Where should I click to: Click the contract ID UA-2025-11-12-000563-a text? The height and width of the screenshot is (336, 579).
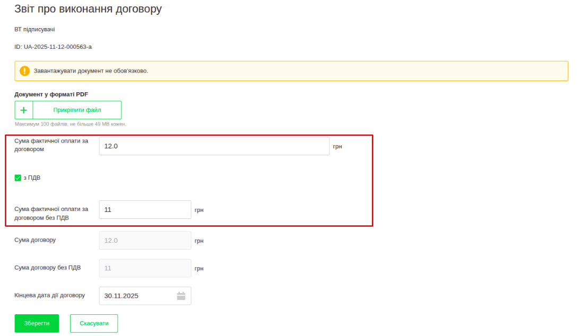53,47
